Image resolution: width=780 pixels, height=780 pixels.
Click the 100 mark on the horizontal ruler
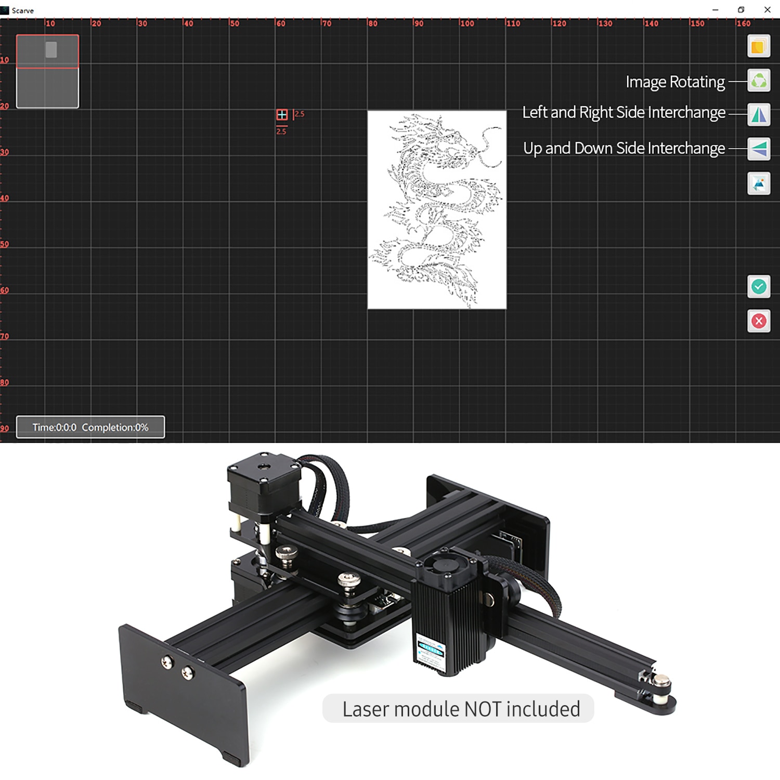click(467, 23)
